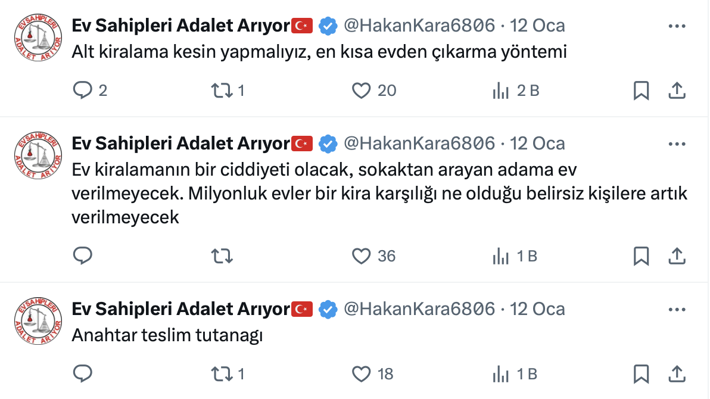Open display name 'Ev Sahipleri Adalet Arıyor' on third tweet
This screenshot has width=710, height=399.
pyautogui.click(x=180, y=309)
